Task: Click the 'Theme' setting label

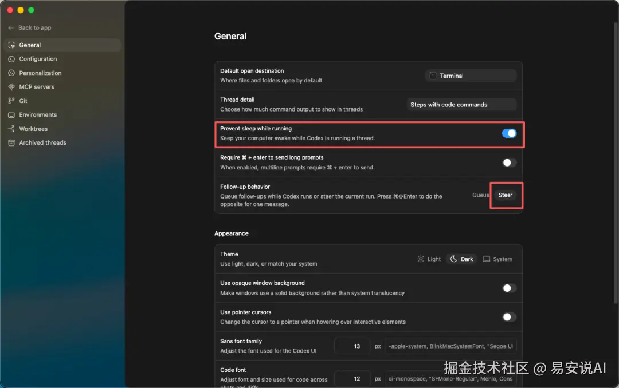Action: coord(229,254)
